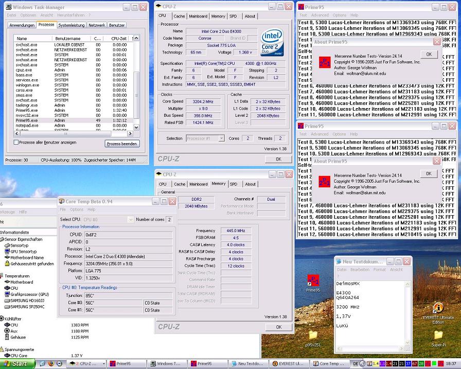Image resolution: width=461 pixels, height=369 pixels.
Task: Launch Internet Explorer from quick launch
Action: pyautogui.click(x=43, y=363)
